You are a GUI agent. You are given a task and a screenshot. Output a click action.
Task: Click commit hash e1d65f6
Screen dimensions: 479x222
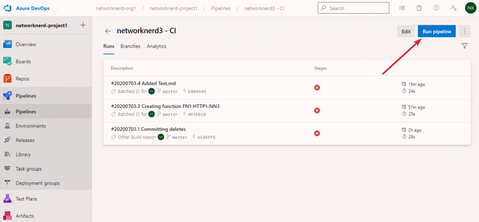point(206,137)
